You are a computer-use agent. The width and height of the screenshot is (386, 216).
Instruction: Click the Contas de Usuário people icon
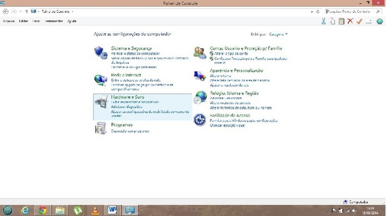pyautogui.click(x=200, y=53)
